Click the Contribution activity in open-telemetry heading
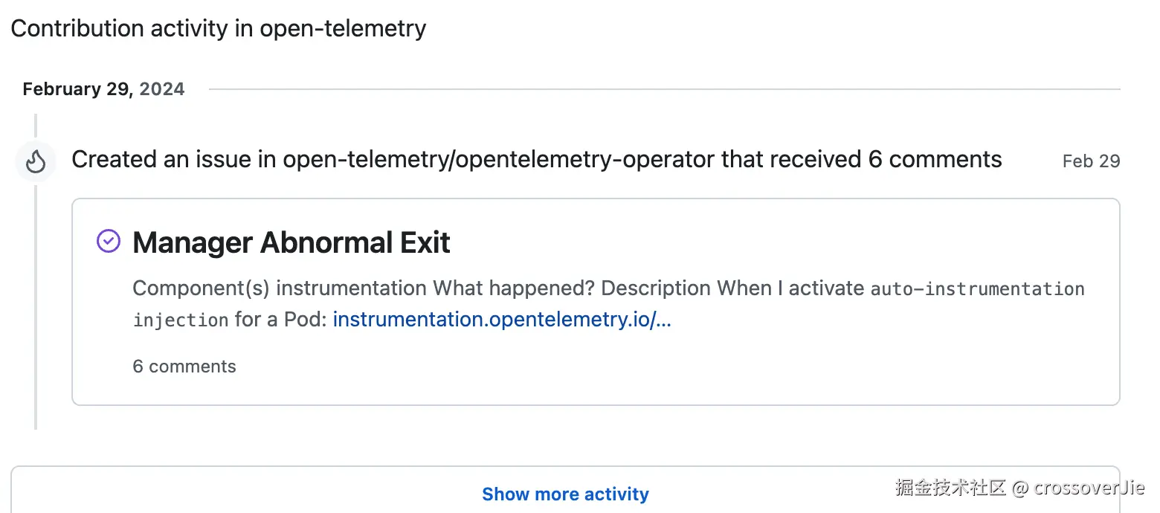The height and width of the screenshot is (513, 1160). tap(218, 28)
